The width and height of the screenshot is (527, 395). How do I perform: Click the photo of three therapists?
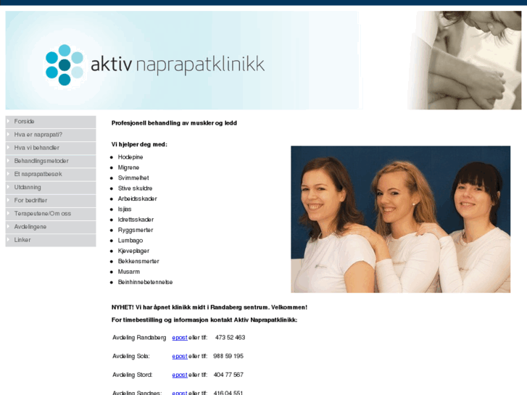coord(401,219)
